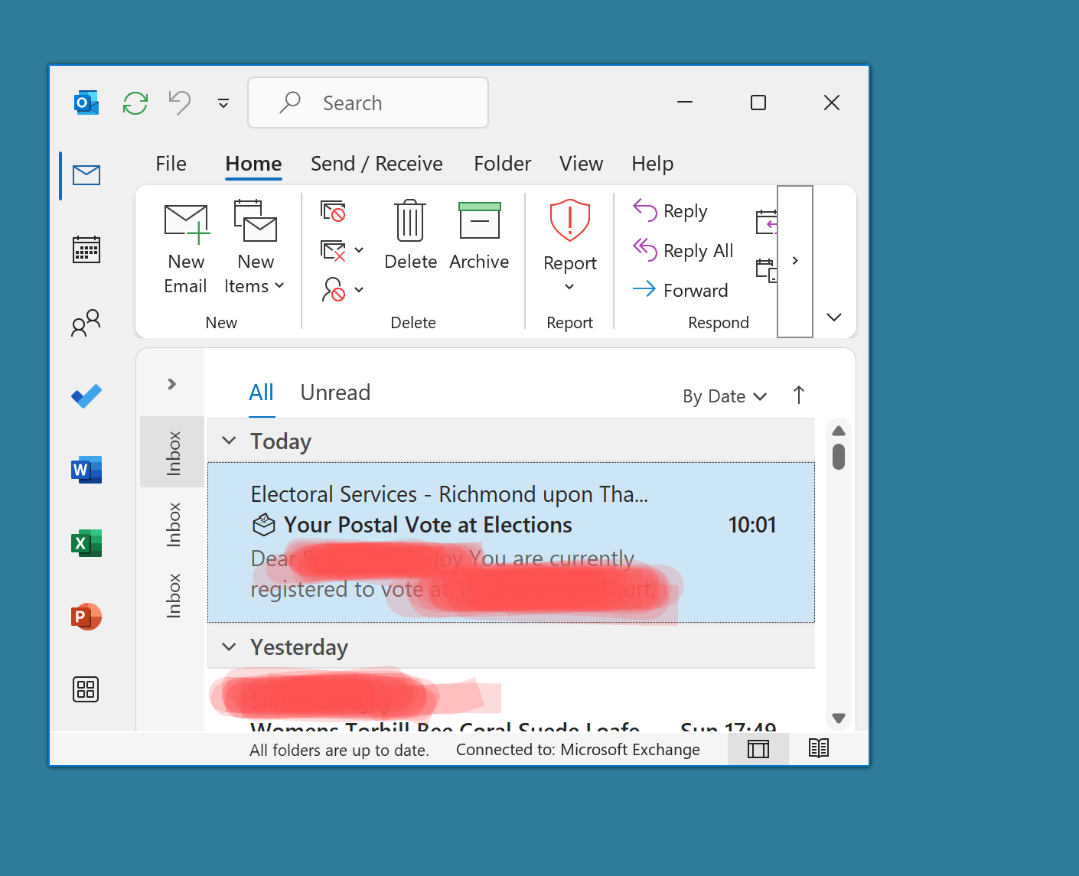Launch PowerPoint from the sidebar
Image resolution: width=1079 pixels, height=876 pixels.
pyautogui.click(x=86, y=616)
